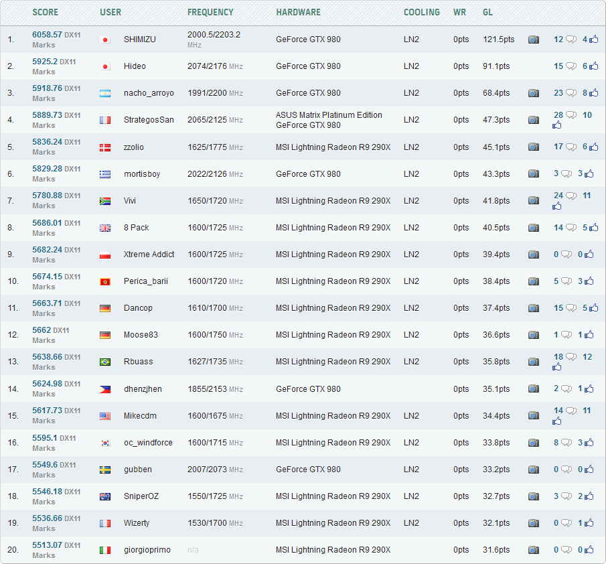The image size is (606, 564).
Task: Click HARDWARE column header
Action: 299,12
